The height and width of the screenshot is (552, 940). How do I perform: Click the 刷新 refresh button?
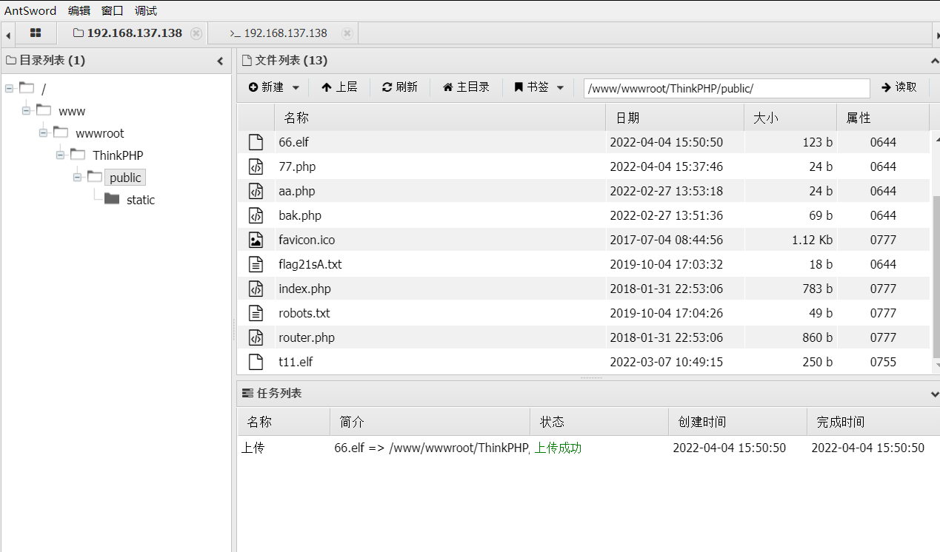(400, 87)
